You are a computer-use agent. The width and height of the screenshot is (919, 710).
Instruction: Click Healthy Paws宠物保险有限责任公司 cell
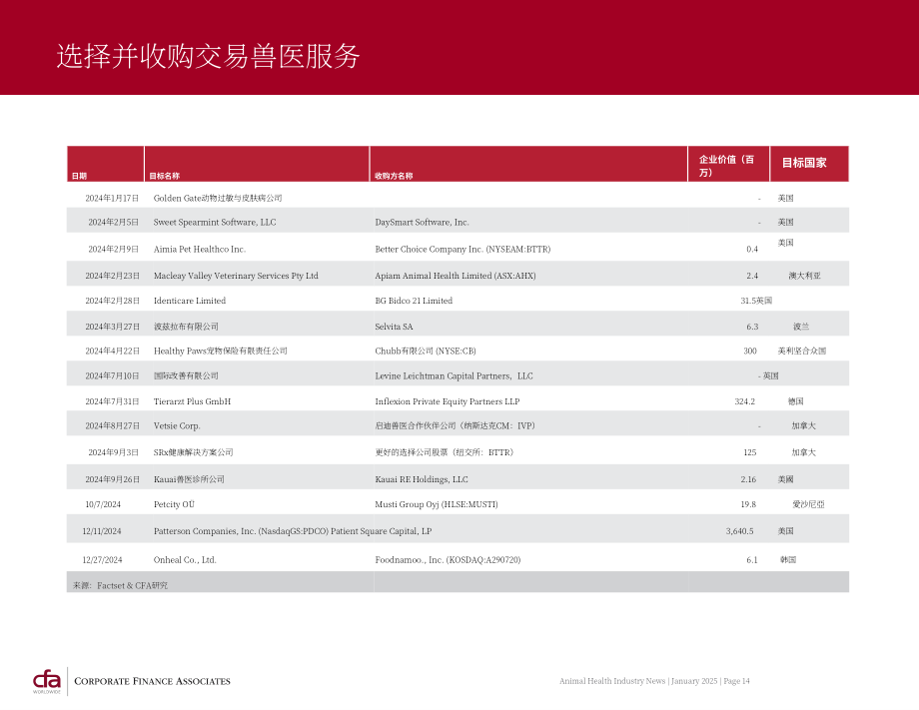pos(221,351)
